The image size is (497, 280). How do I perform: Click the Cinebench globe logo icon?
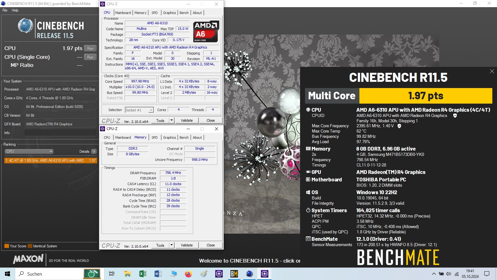pyautogui.click(x=25, y=26)
